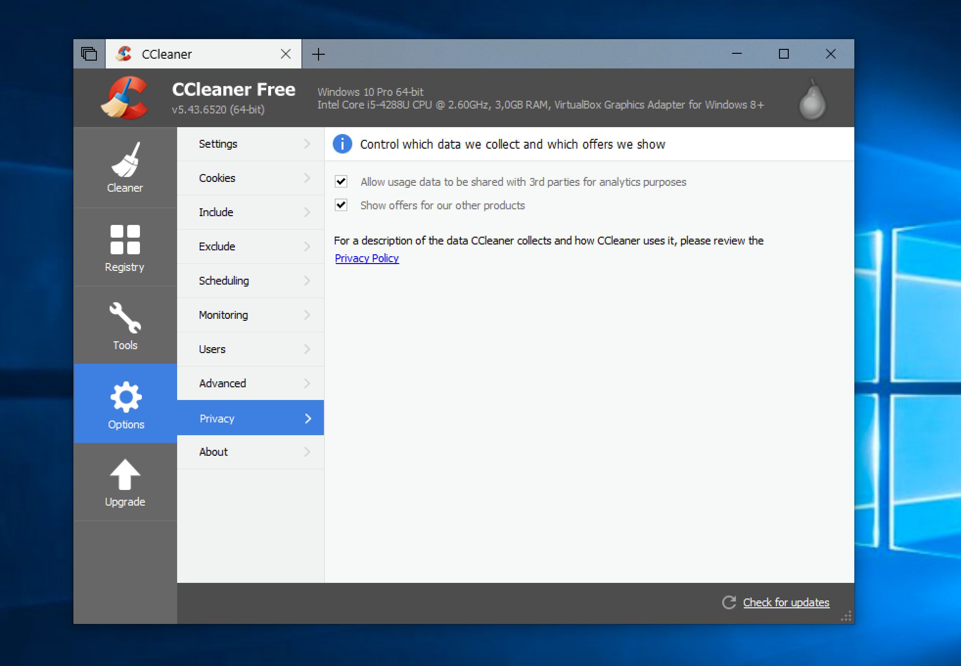Viewport: 961px width, 666px height.
Task: Click the Check for updates link
Action: click(786, 602)
